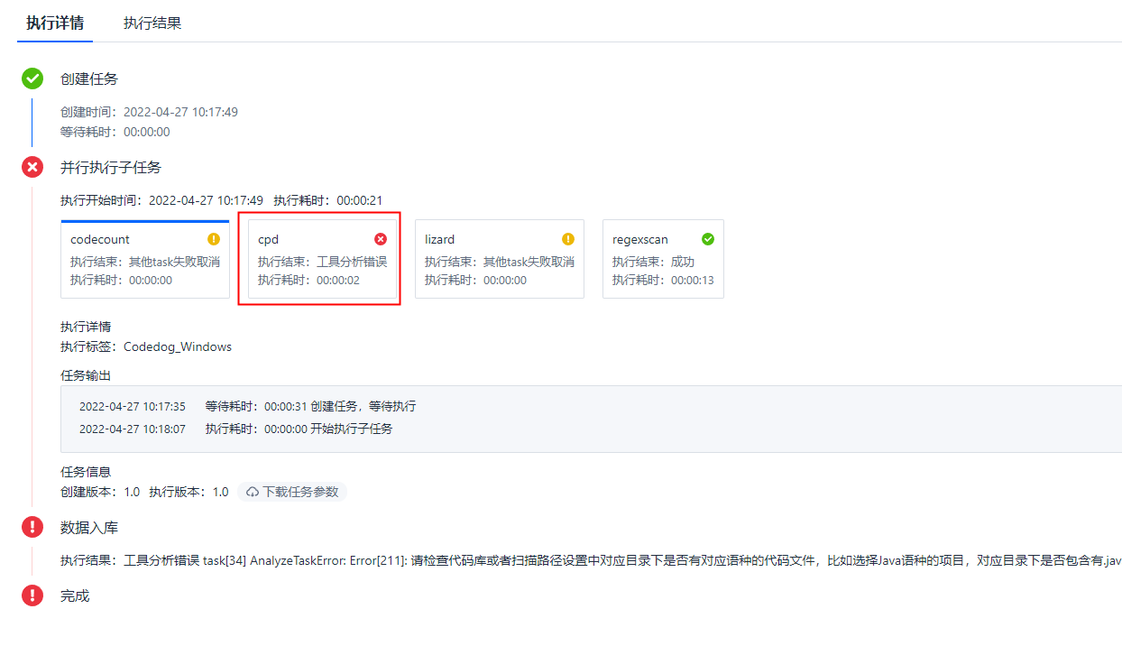The height and width of the screenshot is (646, 1122).
Task: Click the red error icon beside 并行执行子任务
Action: coord(32,166)
